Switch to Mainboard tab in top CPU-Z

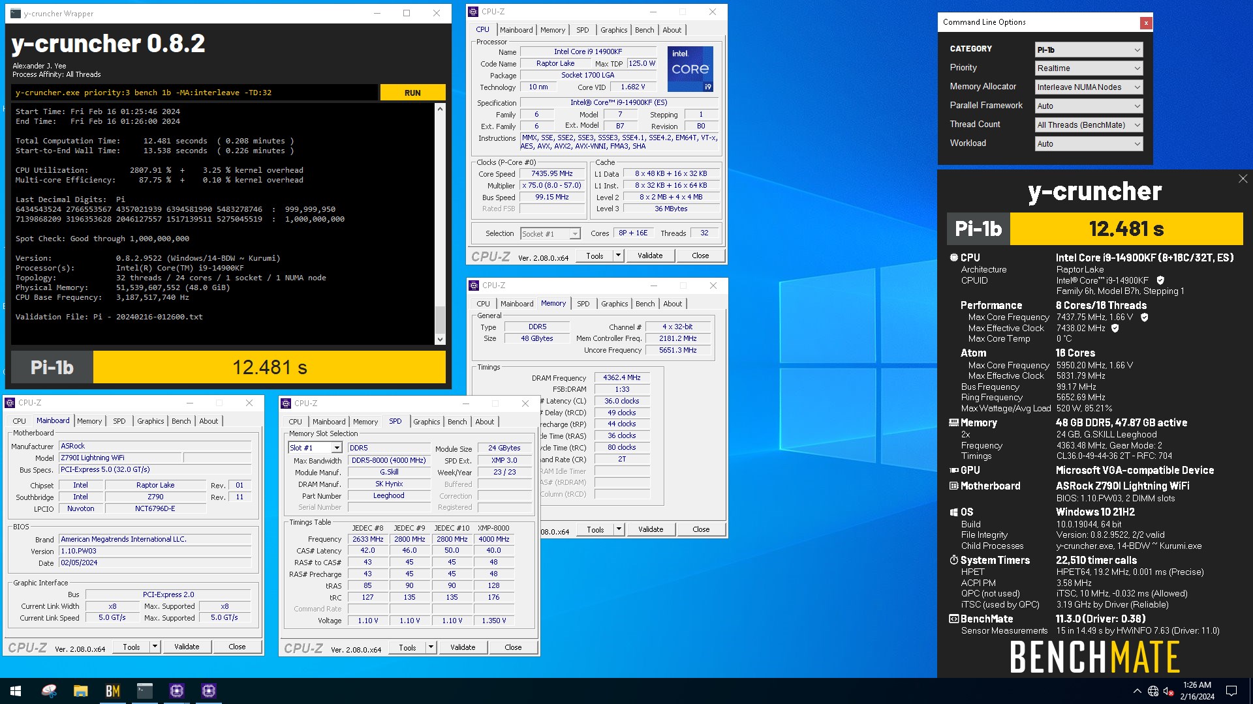click(516, 30)
